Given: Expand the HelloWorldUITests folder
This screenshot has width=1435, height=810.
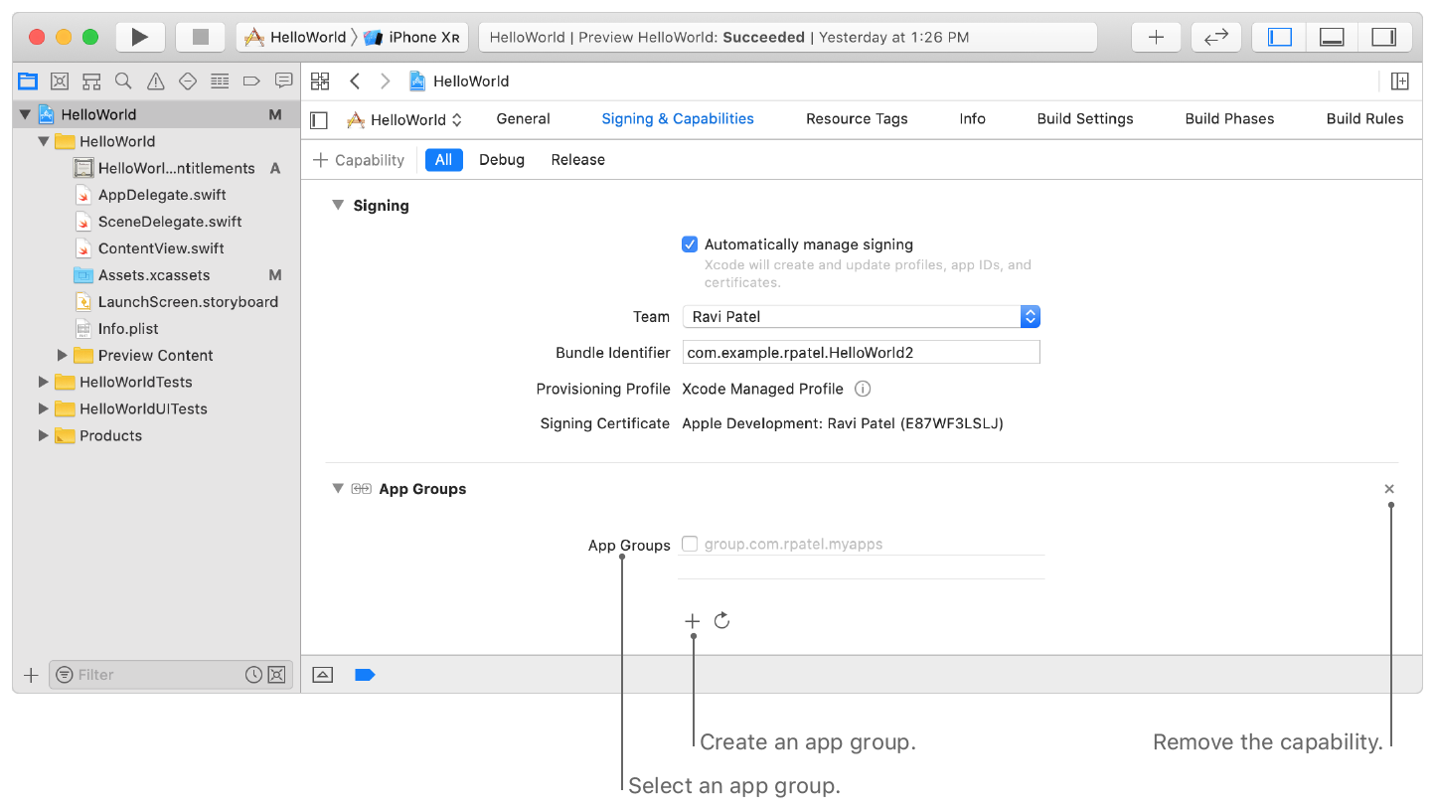Looking at the screenshot, I should tap(43, 408).
